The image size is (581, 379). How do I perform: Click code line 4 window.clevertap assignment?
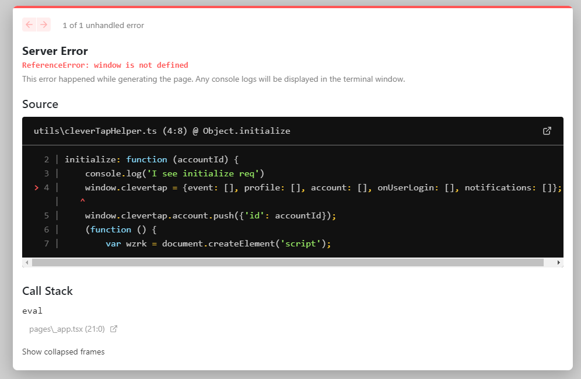[323, 187]
